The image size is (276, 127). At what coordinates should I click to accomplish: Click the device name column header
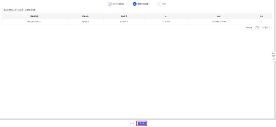pos(86,16)
